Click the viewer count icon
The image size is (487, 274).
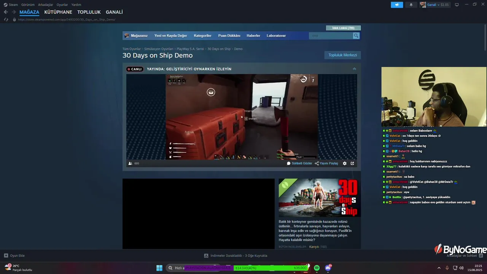point(131,163)
